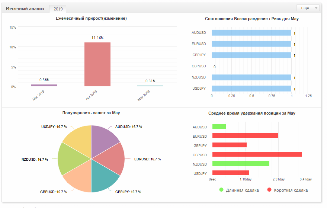Image resolution: width=327 pixels, height=208 pixels.
Task: Click the Mar 2019 growth bar
Action: click(44, 85)
